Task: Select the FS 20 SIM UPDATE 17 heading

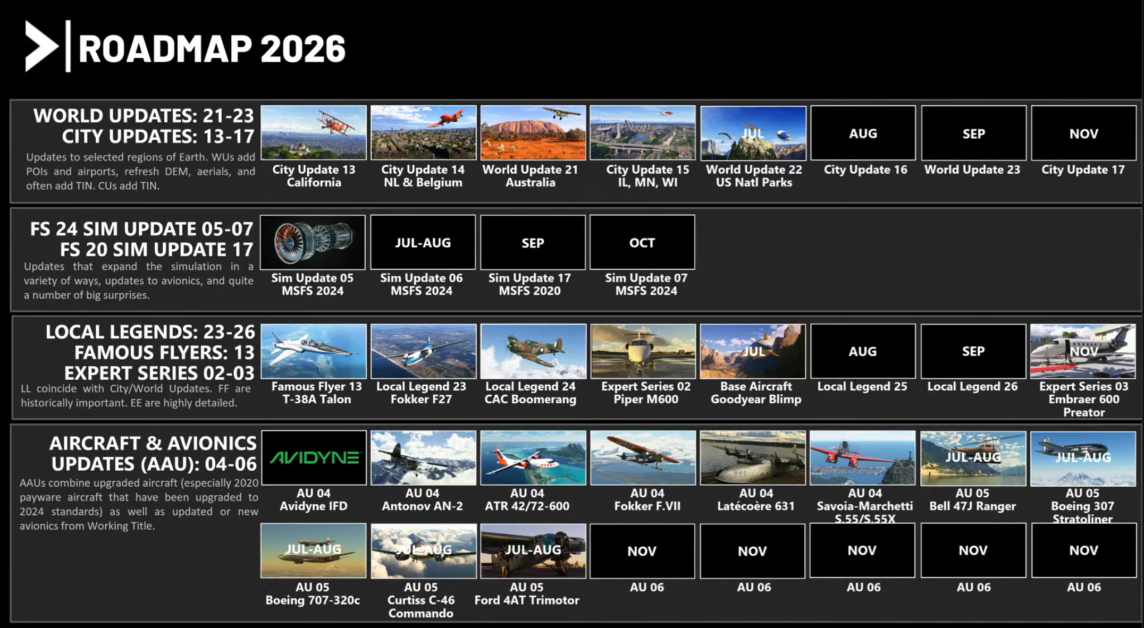Action: coord(157,250)
